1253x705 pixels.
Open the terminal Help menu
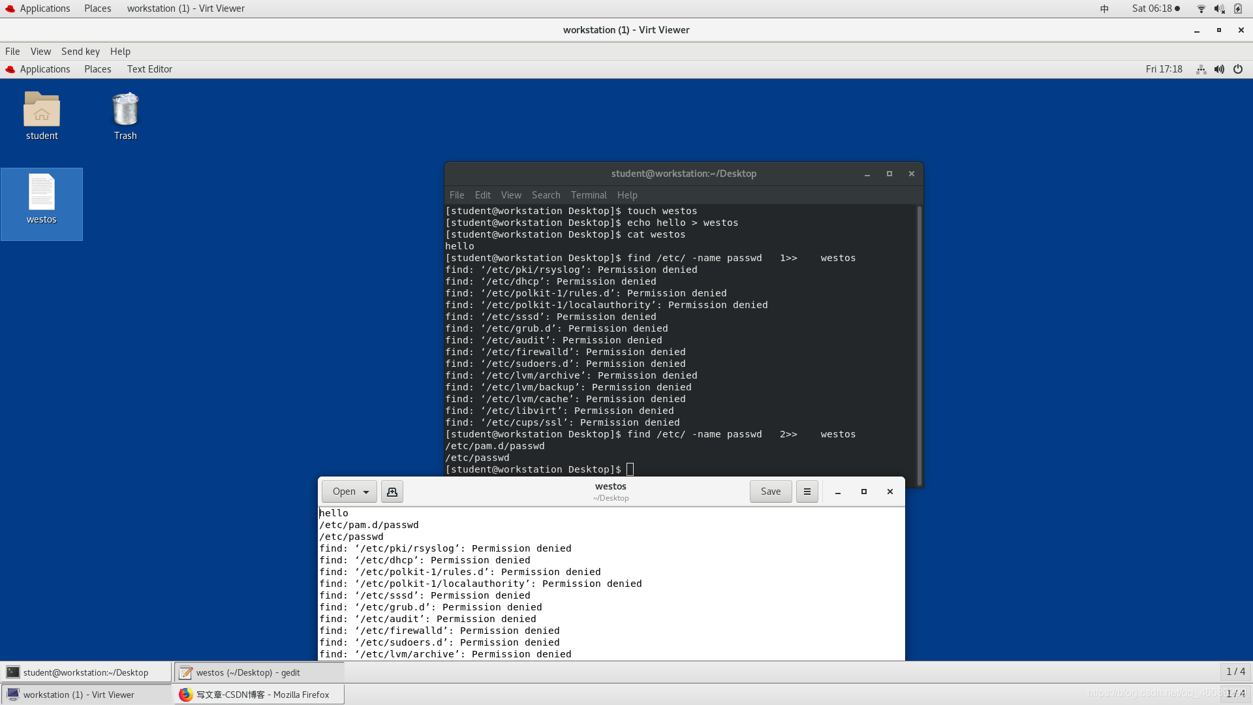pos(627,195)
